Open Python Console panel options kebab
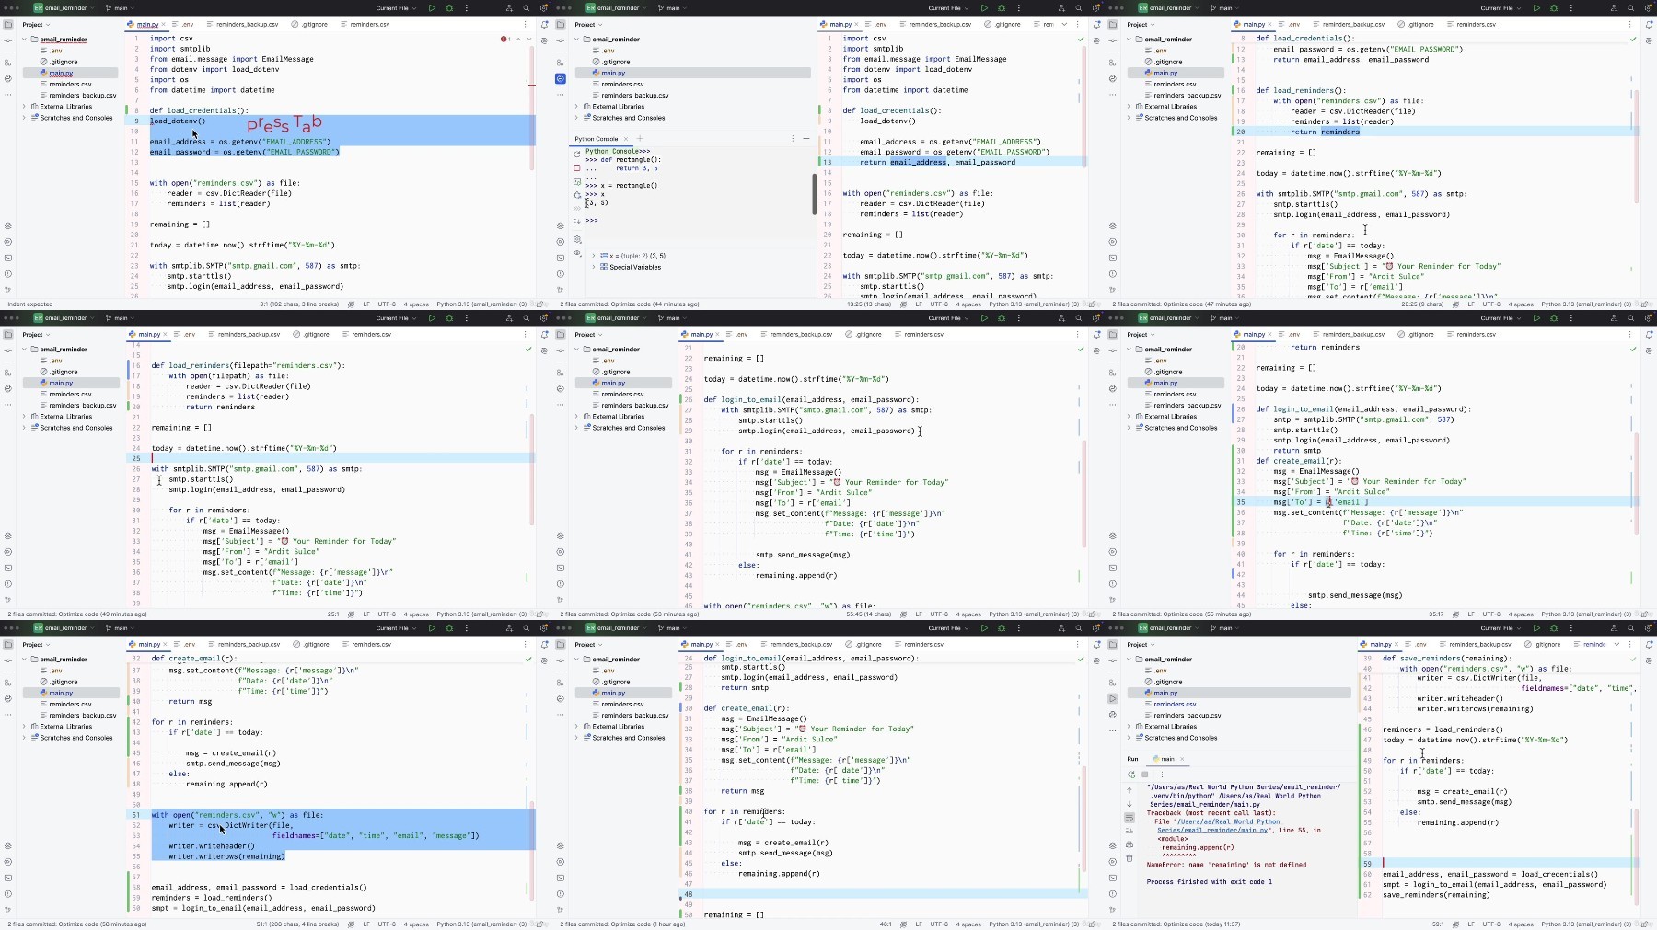The height and width of the screenshot is (930, 1657). [792, 139]
